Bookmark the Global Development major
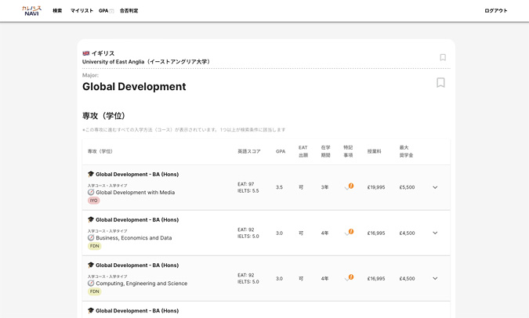The image size is (529, 318). 440,82
